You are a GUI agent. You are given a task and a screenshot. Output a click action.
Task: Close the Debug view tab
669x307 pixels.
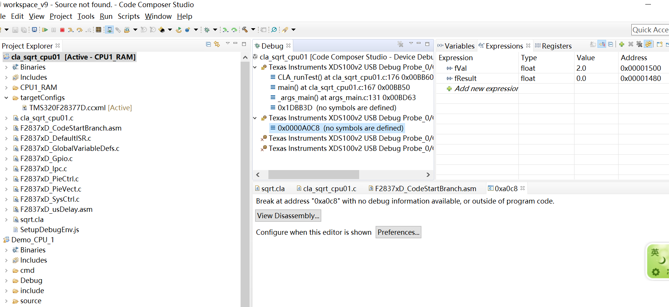(288, 46)
